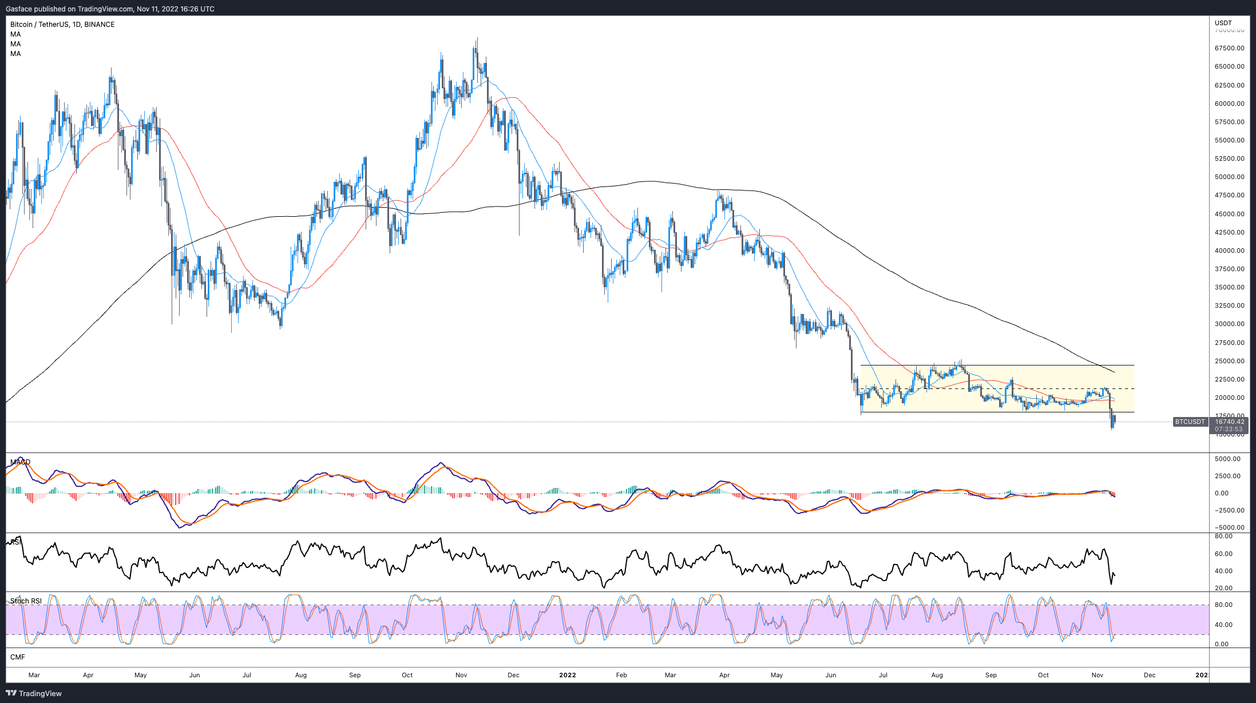Screen dimensions: 1256x703
Task: Click the USDT currency label on price axis
Action: [x=1223, y=23]
